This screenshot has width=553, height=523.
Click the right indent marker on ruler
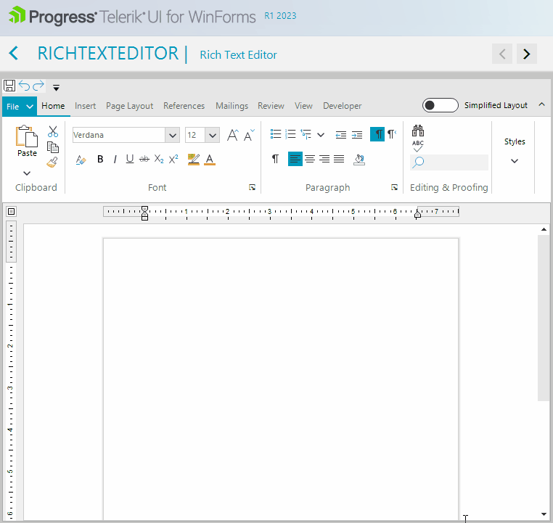pyautogui.click(x=417, y=214)
